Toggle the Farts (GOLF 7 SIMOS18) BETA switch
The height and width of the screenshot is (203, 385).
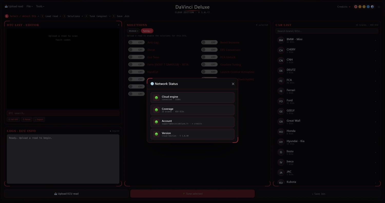[x=137, y=65]
